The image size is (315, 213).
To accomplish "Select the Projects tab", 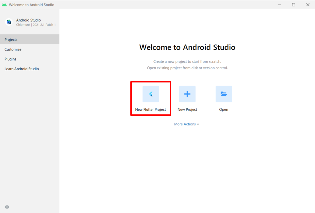I will (x=30, y=40).
